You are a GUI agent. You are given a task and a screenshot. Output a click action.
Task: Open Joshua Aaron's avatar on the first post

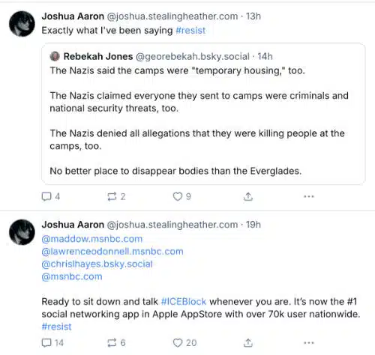click(x=22, y=24)
